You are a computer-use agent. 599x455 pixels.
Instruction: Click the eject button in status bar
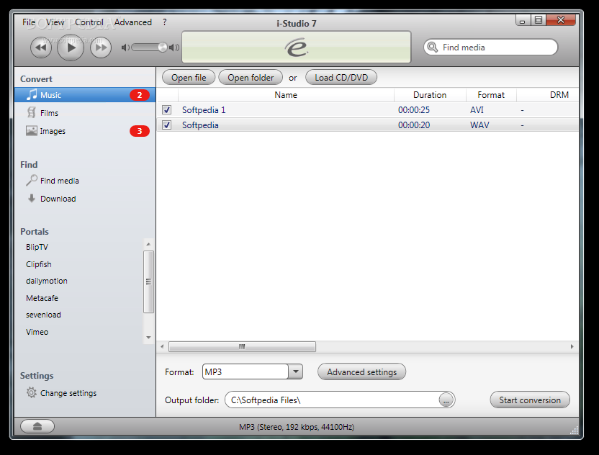click(37, 426)
